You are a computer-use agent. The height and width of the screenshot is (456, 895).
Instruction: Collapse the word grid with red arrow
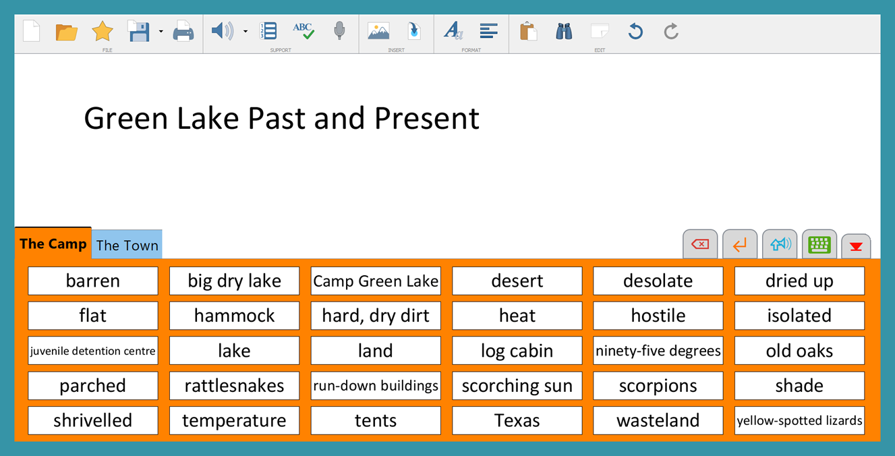point(856,246)
